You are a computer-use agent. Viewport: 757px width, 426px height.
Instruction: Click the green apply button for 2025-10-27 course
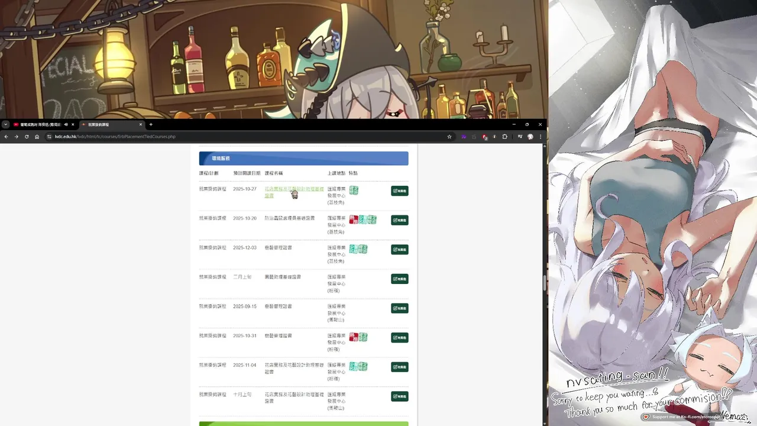click(400, 191)
